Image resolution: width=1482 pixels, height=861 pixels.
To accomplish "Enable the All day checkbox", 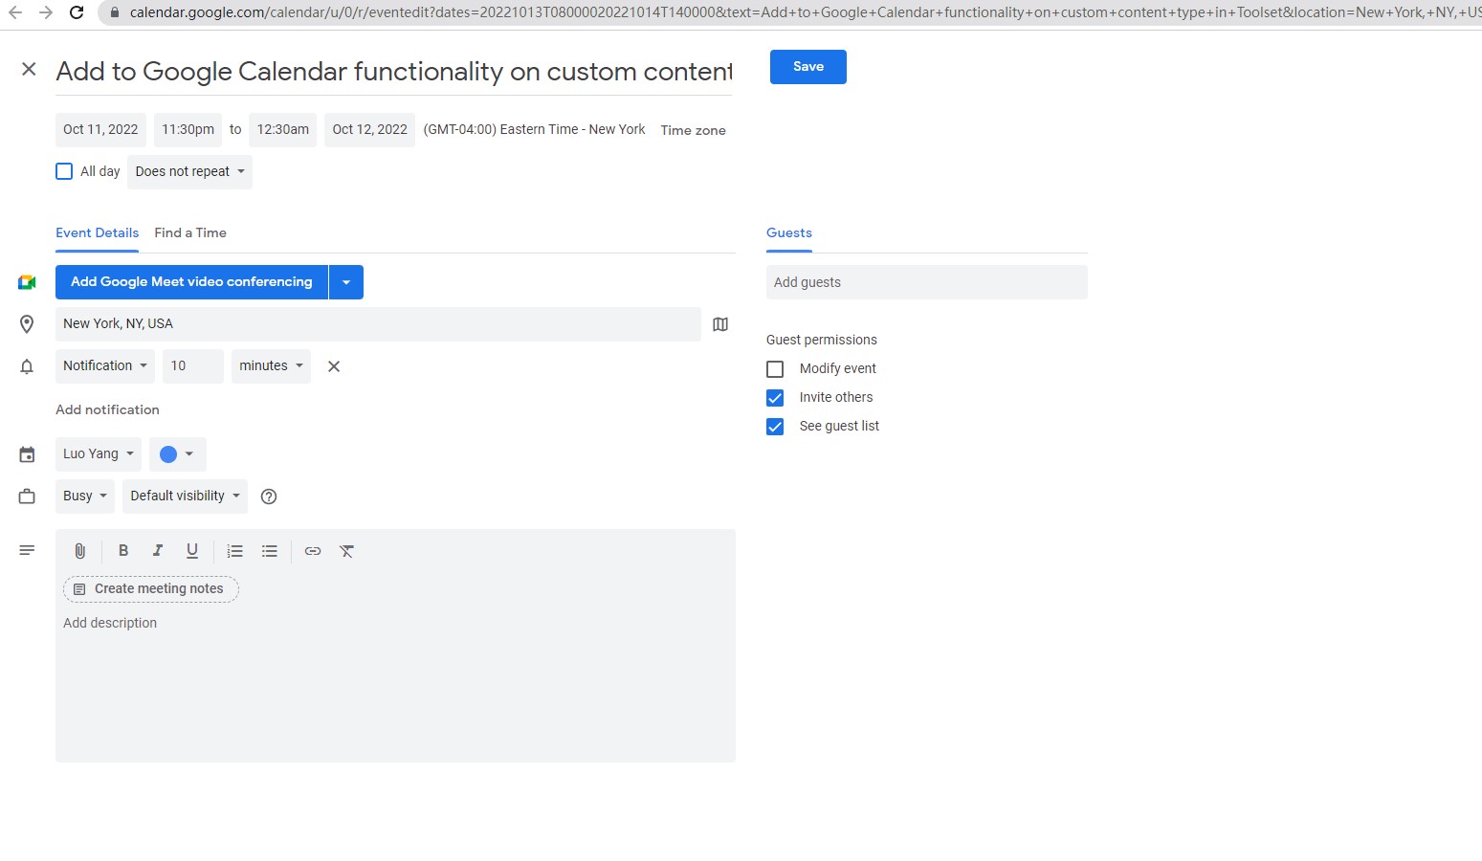I will (x=64, y=171).
